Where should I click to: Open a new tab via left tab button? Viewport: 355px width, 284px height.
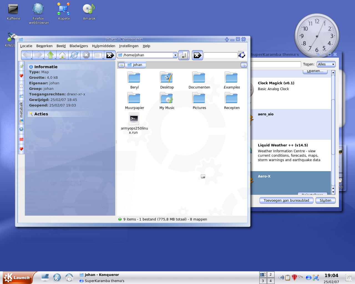[x=121, y=65]
